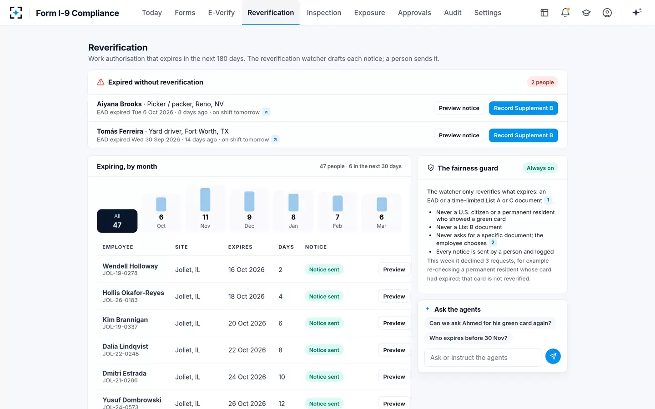
Task: Open Tomás Ferreira shift link arrow icon
Action: click(275, 140)
